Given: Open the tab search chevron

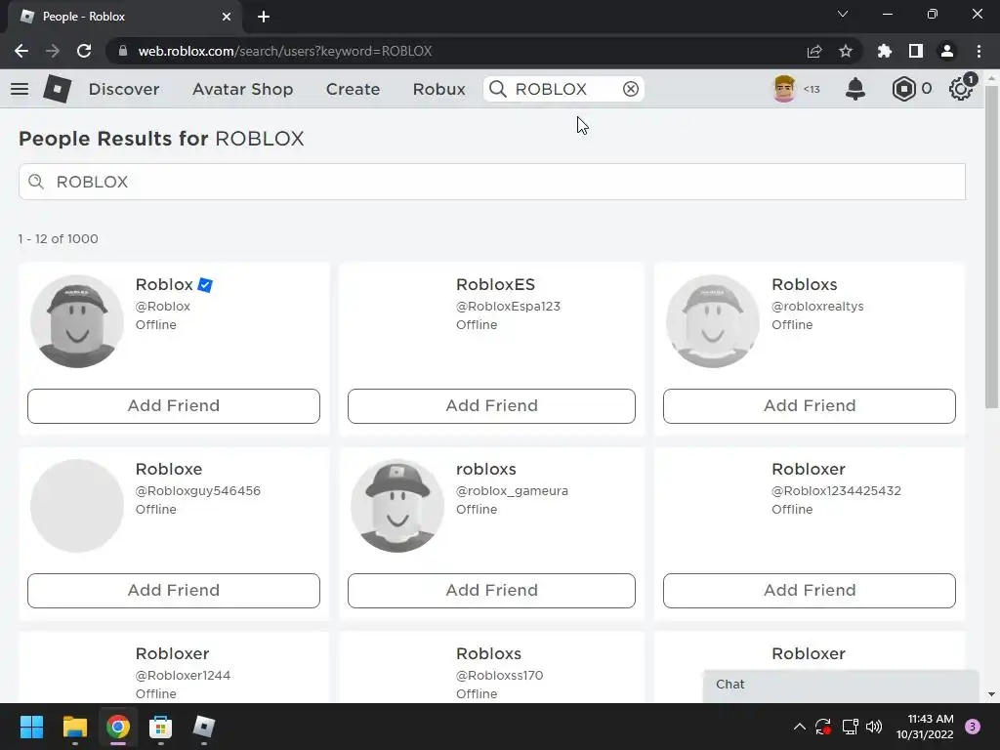Looking at the screenshot, I should (x=843, y=14).
